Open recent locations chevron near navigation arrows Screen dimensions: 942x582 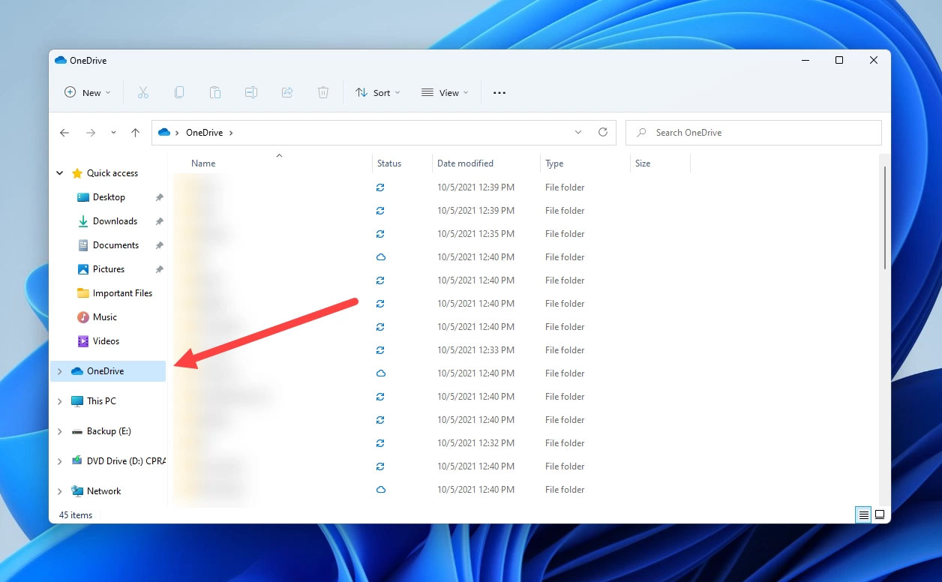113,133
